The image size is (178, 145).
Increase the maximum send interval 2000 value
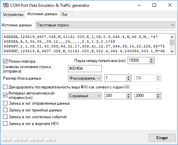coord(158,94)
